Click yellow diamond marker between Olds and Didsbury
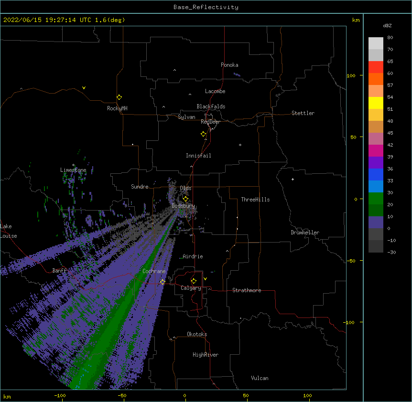Viewport: 412px width, 402px height. pos(185,199)
